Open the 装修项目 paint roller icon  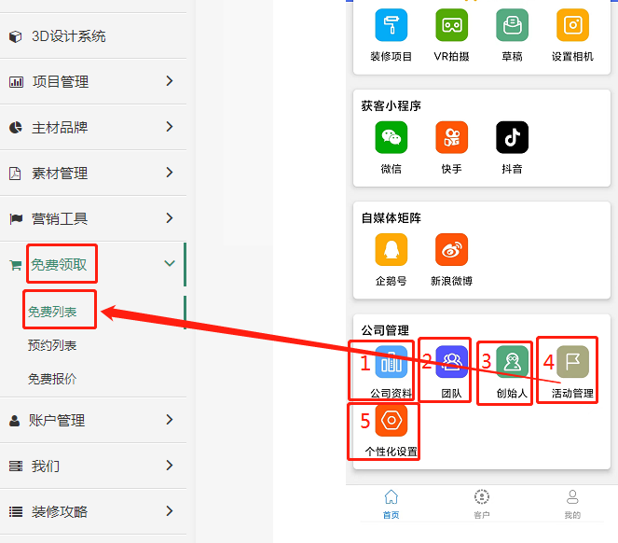click(391, 25)
